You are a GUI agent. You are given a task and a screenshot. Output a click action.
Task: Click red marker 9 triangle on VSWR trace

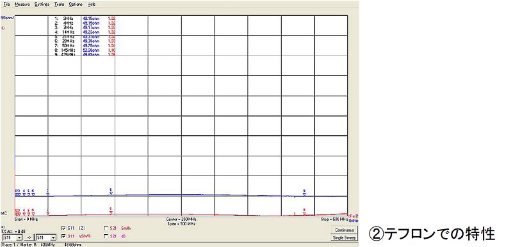point(304,214)
